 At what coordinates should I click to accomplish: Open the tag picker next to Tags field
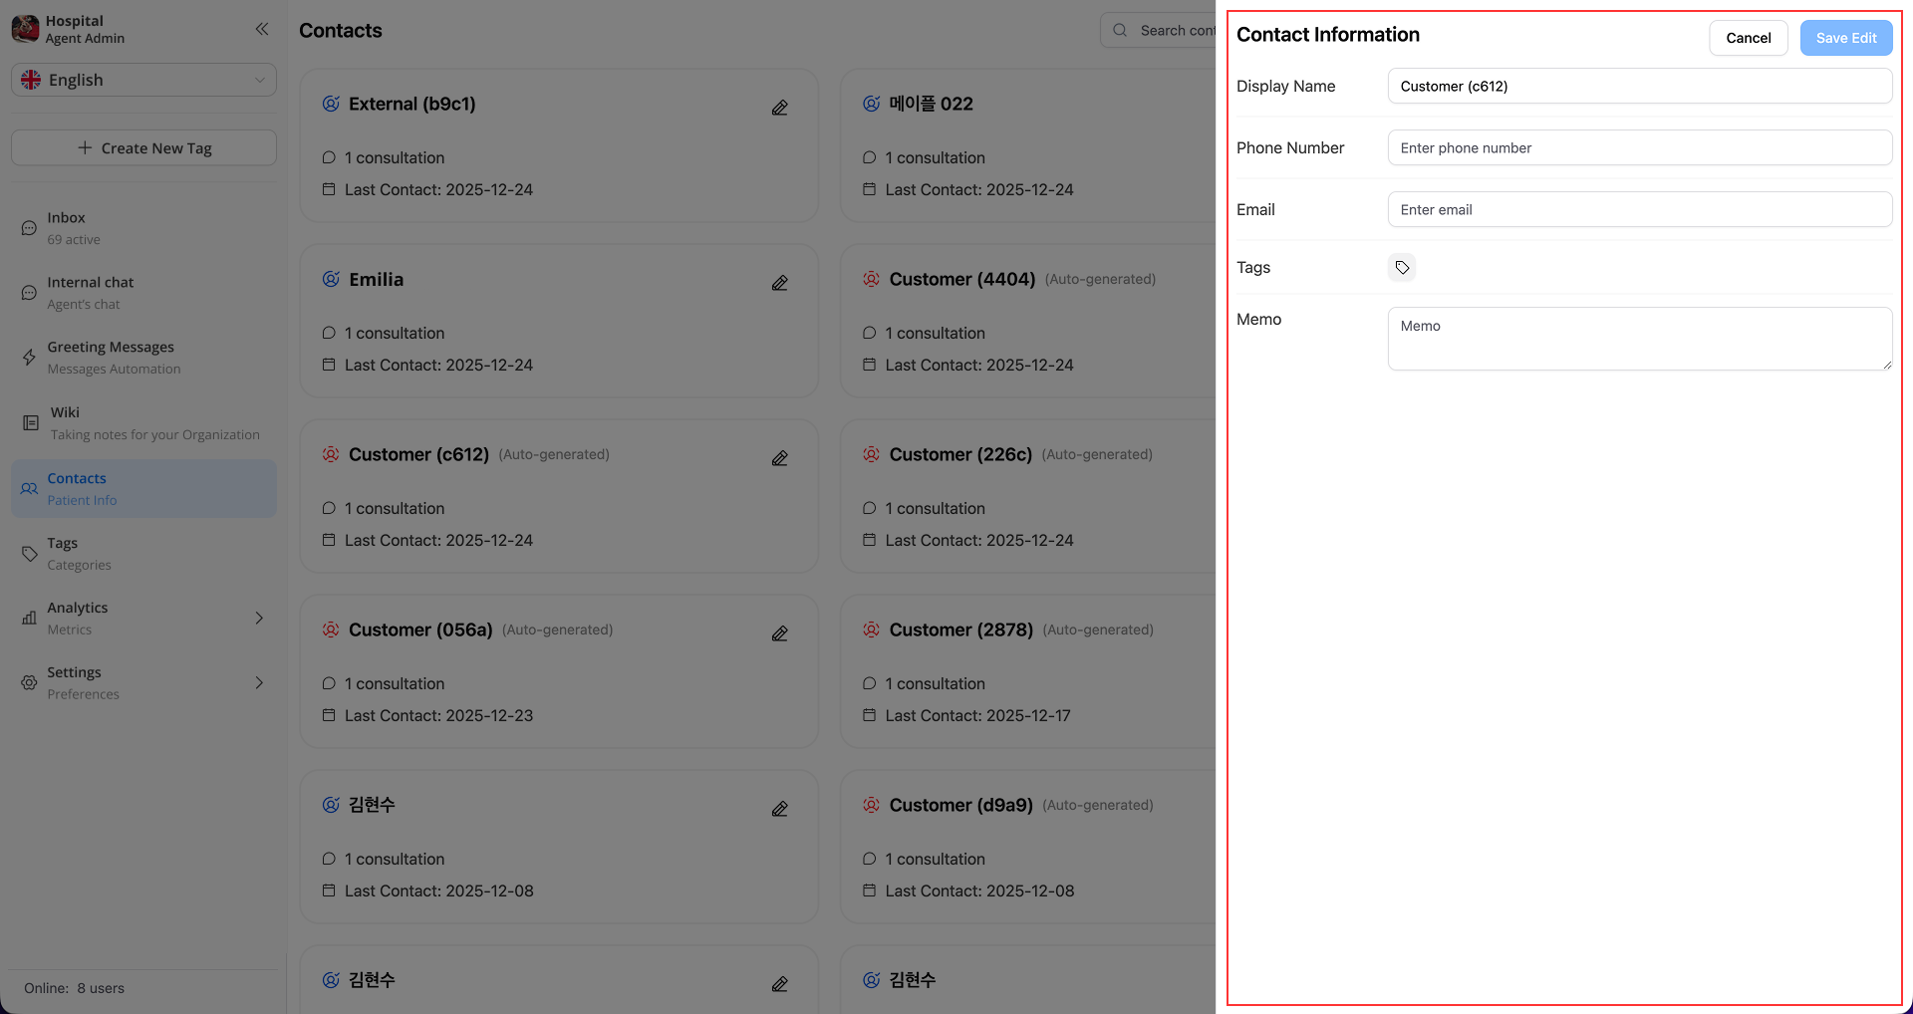pos(1402,267)
